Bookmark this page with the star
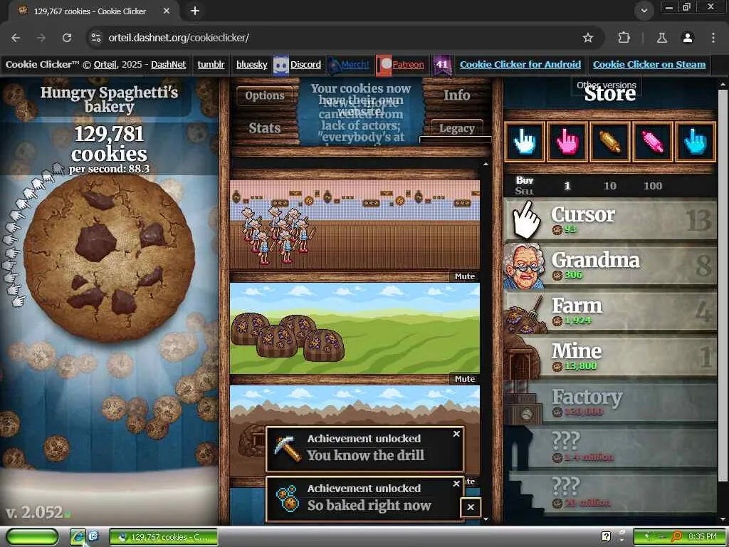729x547 pixels. [x=587, y=38]
